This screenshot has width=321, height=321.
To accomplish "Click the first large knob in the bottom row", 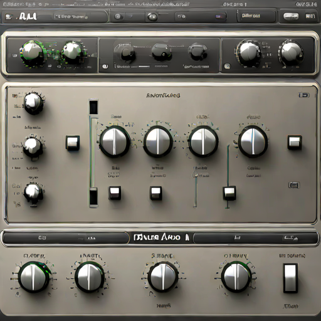I will (x=34, y=277).
